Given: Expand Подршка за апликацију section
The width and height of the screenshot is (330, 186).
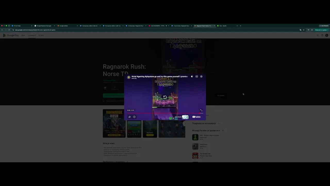Looking at the screenshot, I should click(219, 123).
